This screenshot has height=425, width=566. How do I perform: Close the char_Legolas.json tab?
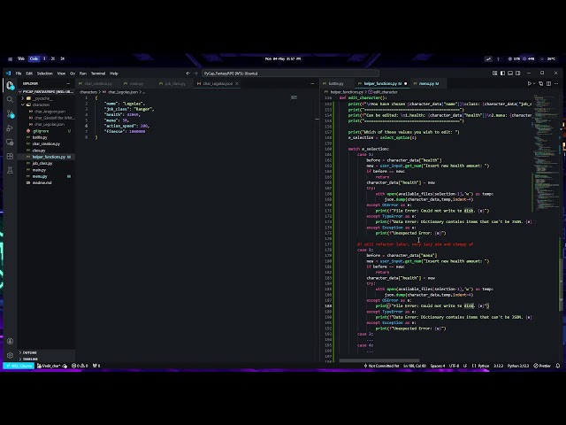coord(237,83)
